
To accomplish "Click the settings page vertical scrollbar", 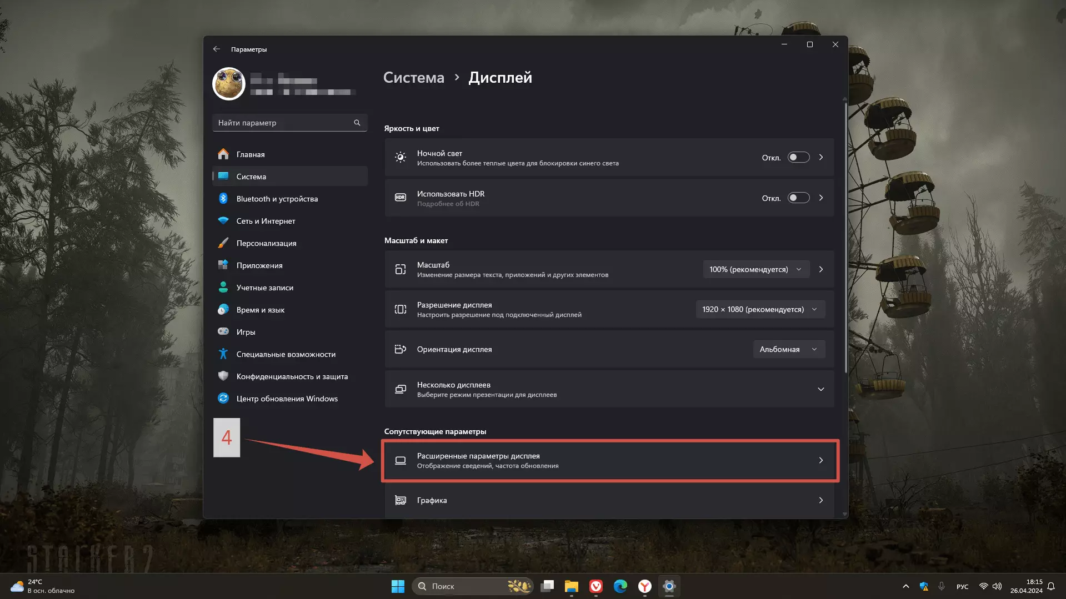I will [845, 238].
